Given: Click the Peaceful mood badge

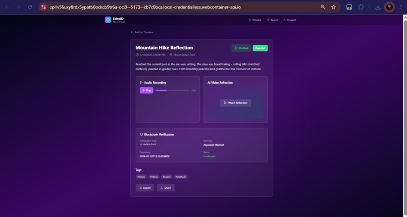Looking at the screenshot, I should click(260, 48).
